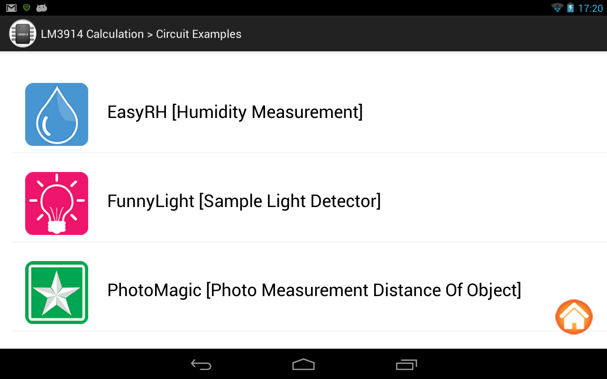Tap the LM3914 Calculation > Circuit Examples title
The width and height of the screenshot is (607, 379).
pos(141,34)
